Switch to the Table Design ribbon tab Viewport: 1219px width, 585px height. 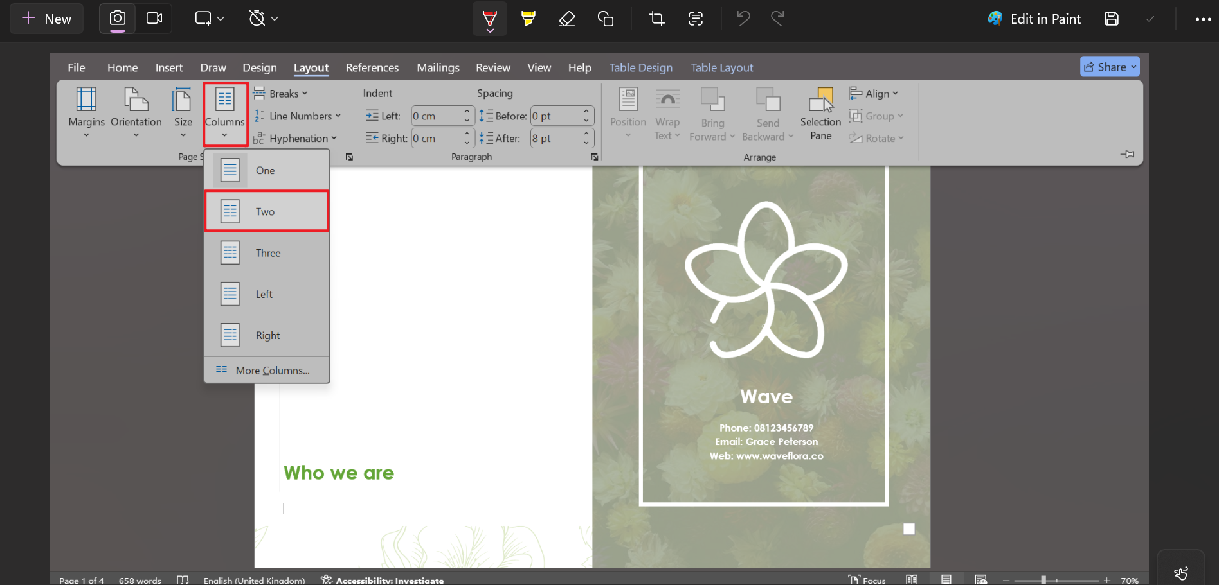point(640,67)
